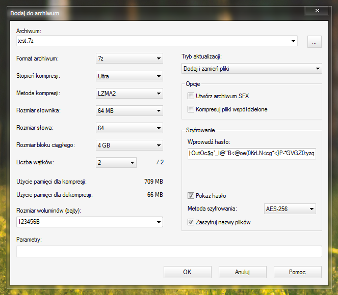Open the Rozmiar woluminów combo box
338x295 pixels.
pyautogui.click(x=90, y=222)
